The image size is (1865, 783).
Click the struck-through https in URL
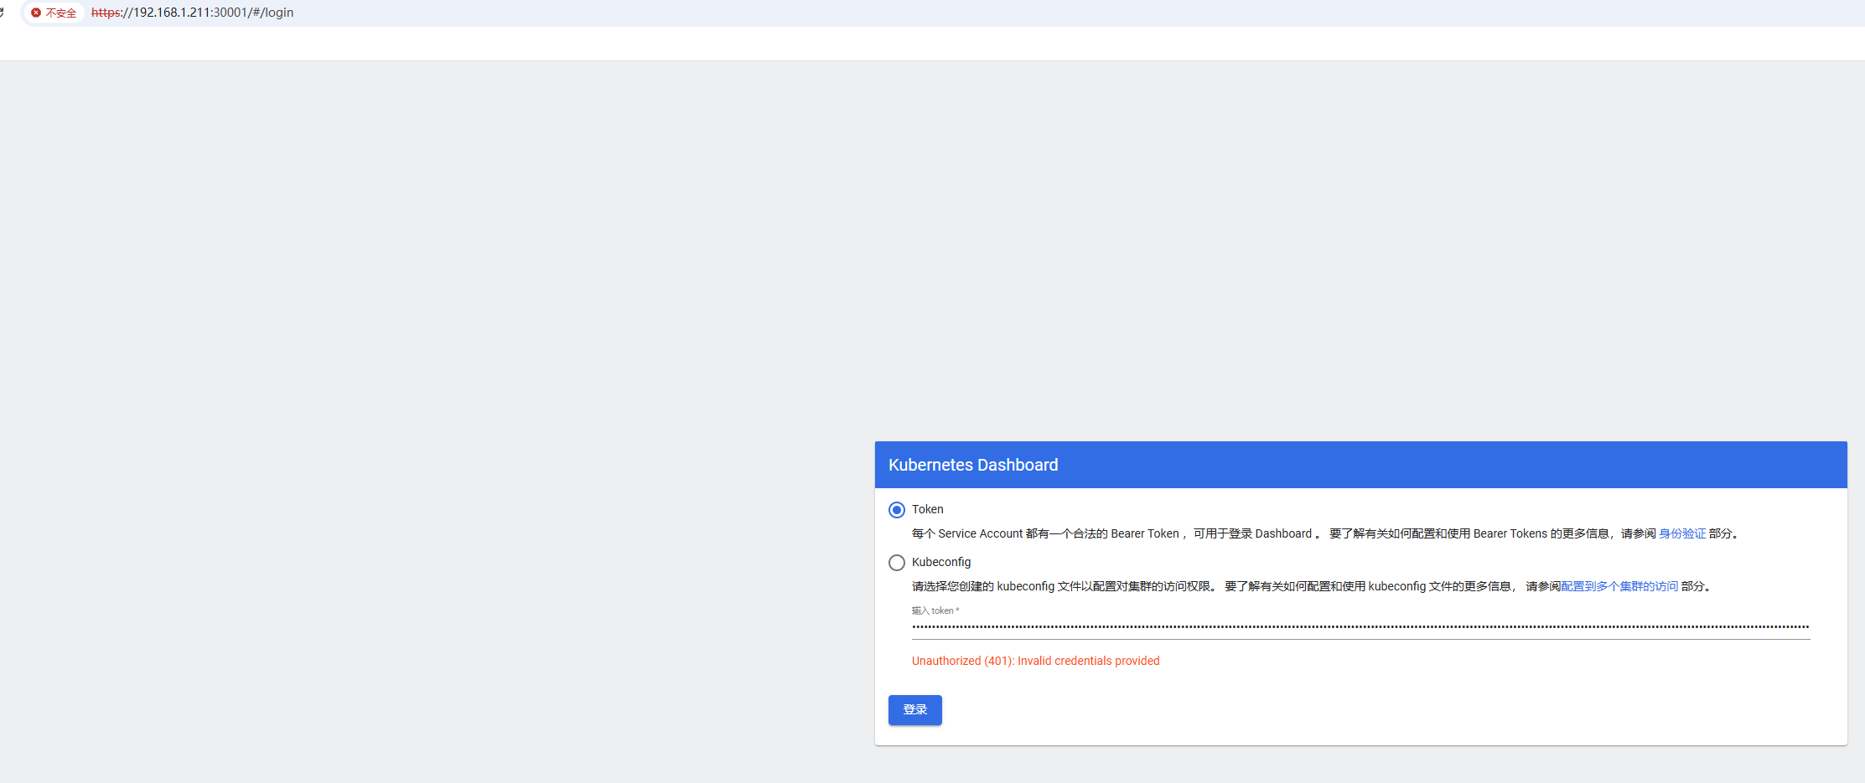pos(106,13)
